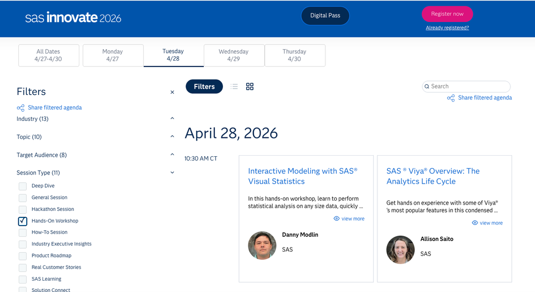Click the 10:30 AM CT time label

(200, 159)
